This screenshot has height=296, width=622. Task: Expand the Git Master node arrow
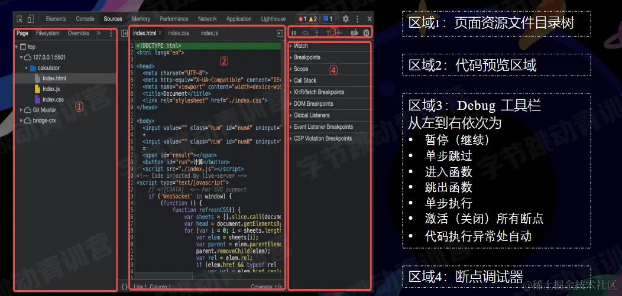[21, 110]
